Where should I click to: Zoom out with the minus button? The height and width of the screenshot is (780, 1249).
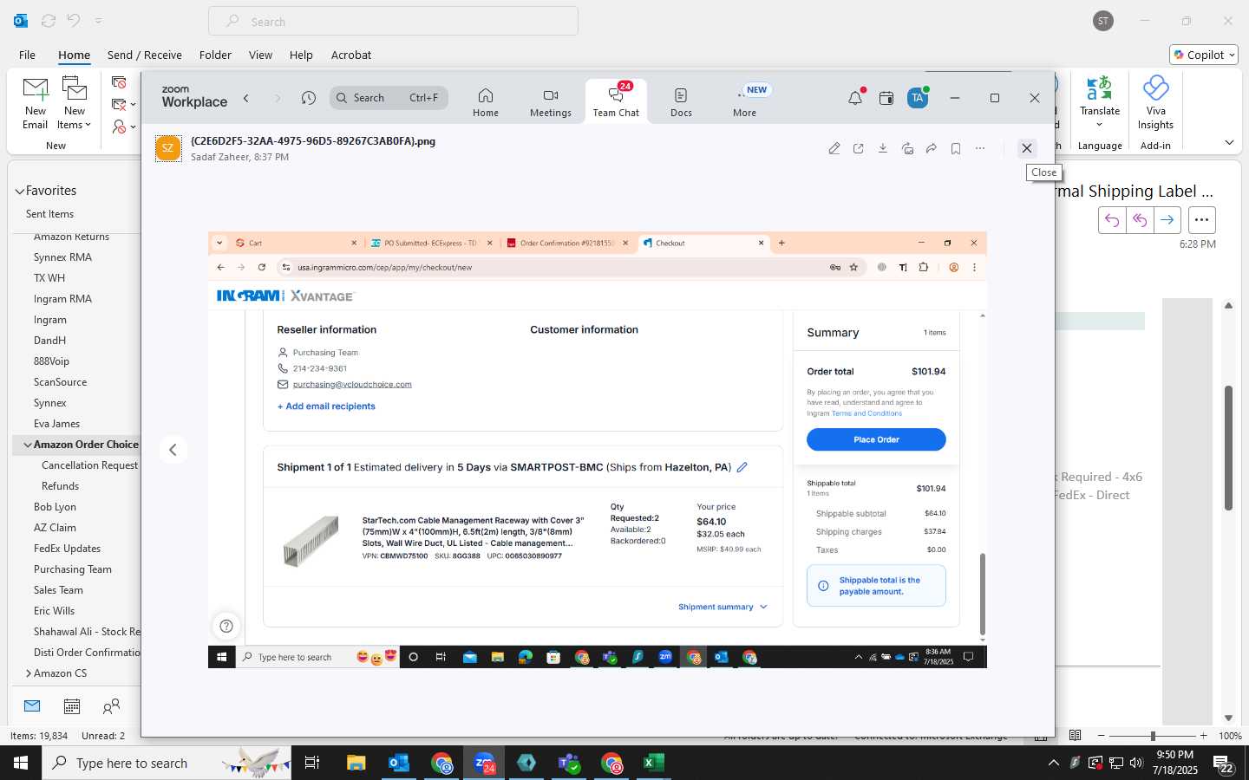1102,736
